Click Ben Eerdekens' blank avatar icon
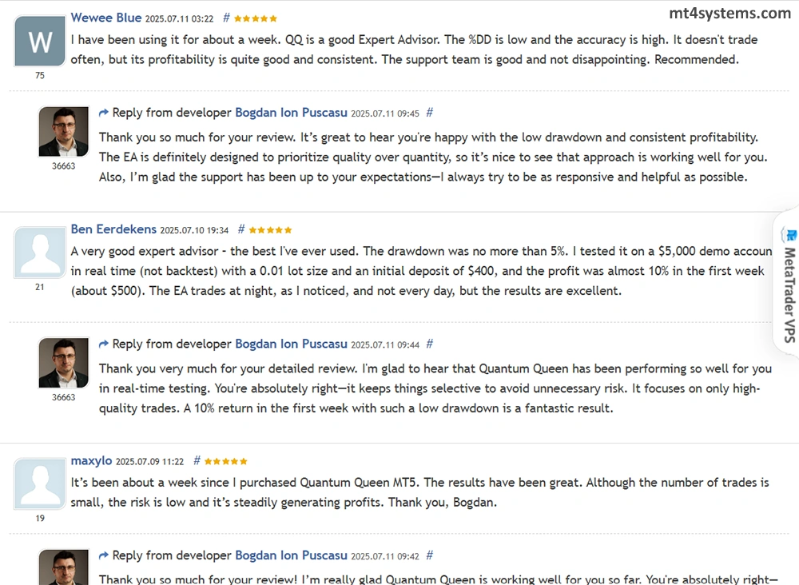The width and height of the screenshot is (799, 585). (x=40, y=253)
